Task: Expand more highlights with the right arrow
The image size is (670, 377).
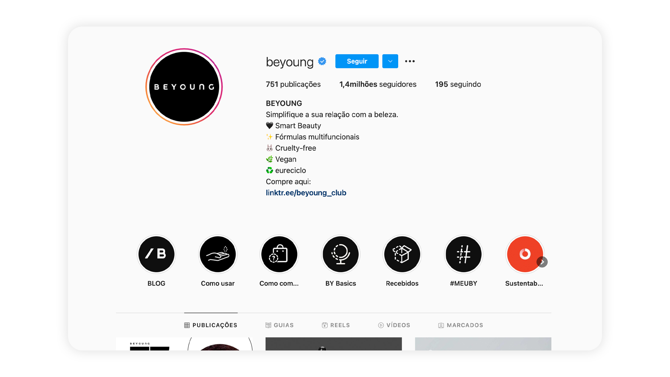Action: [542, 262]
